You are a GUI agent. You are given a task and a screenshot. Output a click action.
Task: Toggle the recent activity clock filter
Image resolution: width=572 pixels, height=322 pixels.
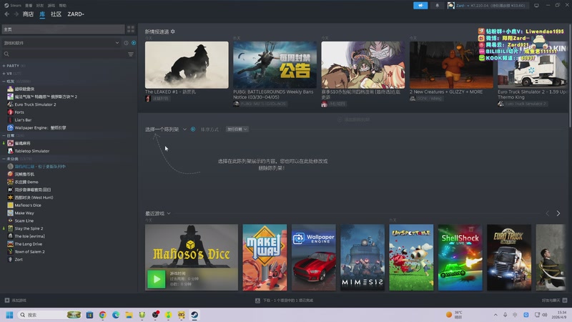click(x=126, y=43)
